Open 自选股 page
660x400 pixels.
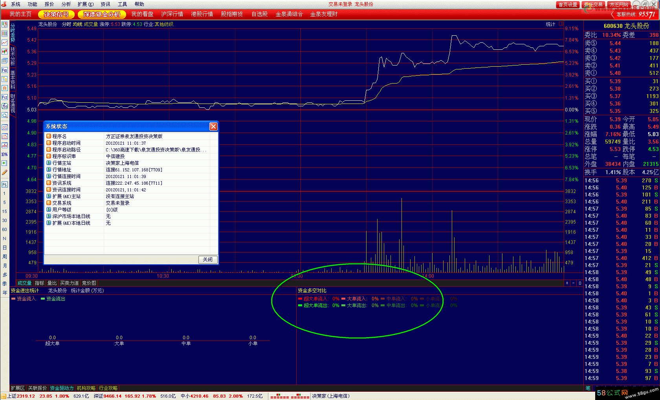(x=260, y=14)
